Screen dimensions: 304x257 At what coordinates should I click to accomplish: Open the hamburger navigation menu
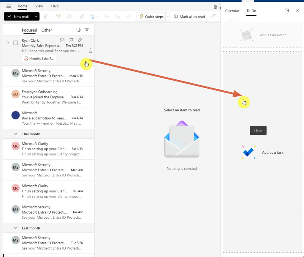9,6
